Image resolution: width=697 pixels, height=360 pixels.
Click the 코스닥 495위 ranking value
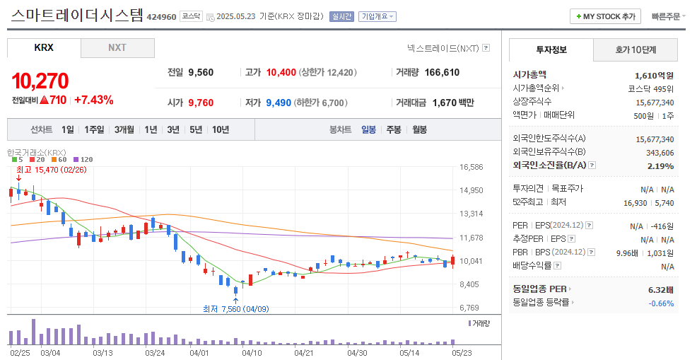[x=651, y=89]
